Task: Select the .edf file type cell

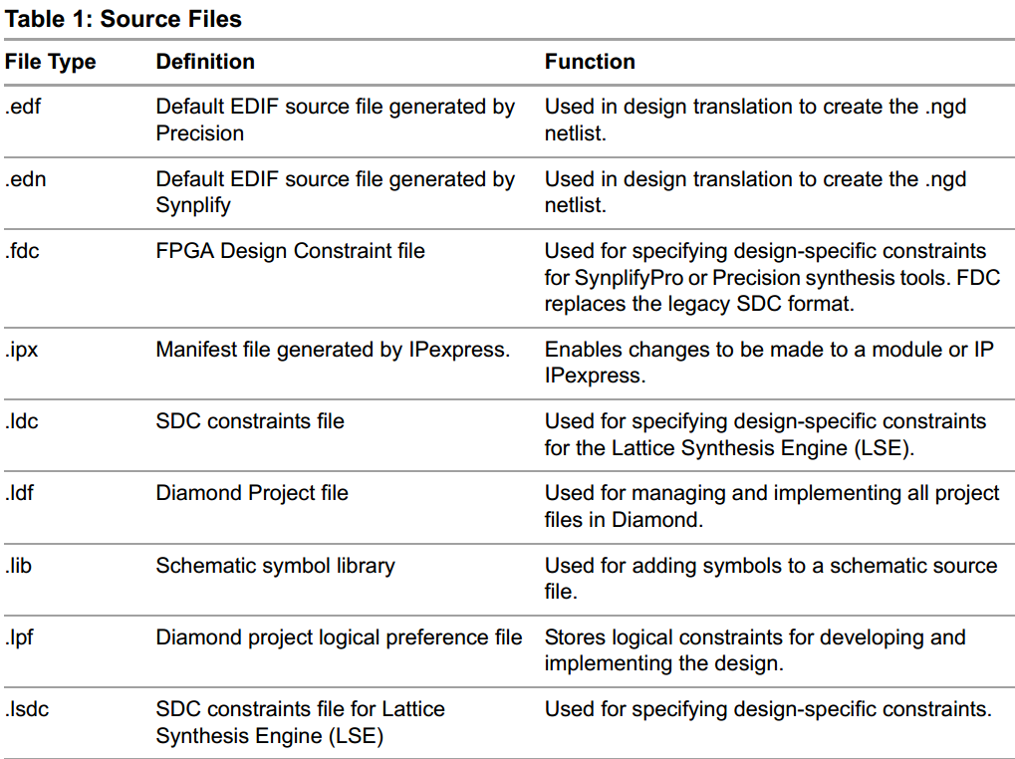Action: [x=23, y=107]
